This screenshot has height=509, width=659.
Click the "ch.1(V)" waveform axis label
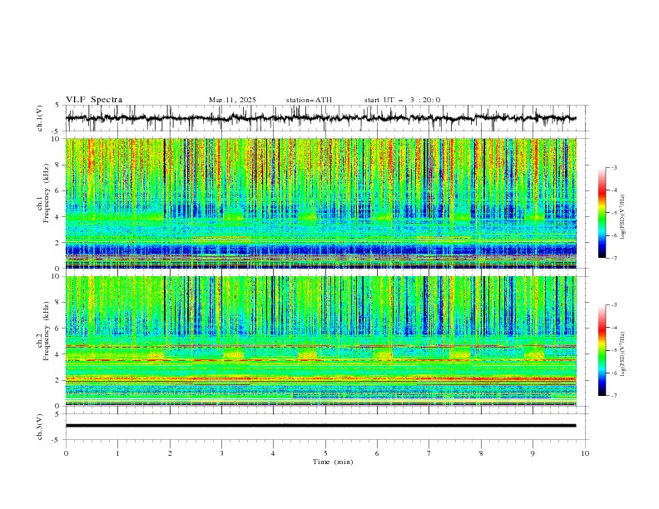point(40,118)
